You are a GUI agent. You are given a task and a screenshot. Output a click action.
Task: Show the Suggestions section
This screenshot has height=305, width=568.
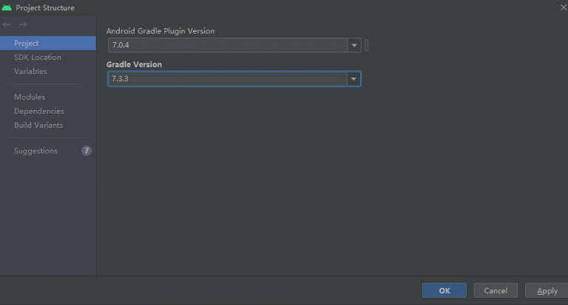coord(35,151)
